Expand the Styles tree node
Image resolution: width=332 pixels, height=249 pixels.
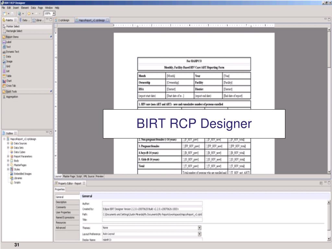8,169
